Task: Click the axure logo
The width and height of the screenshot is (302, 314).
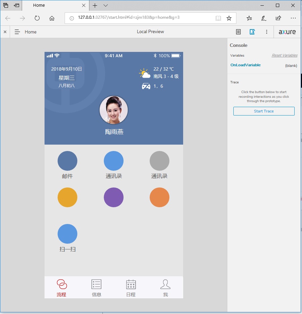Action: coord(287,32)
